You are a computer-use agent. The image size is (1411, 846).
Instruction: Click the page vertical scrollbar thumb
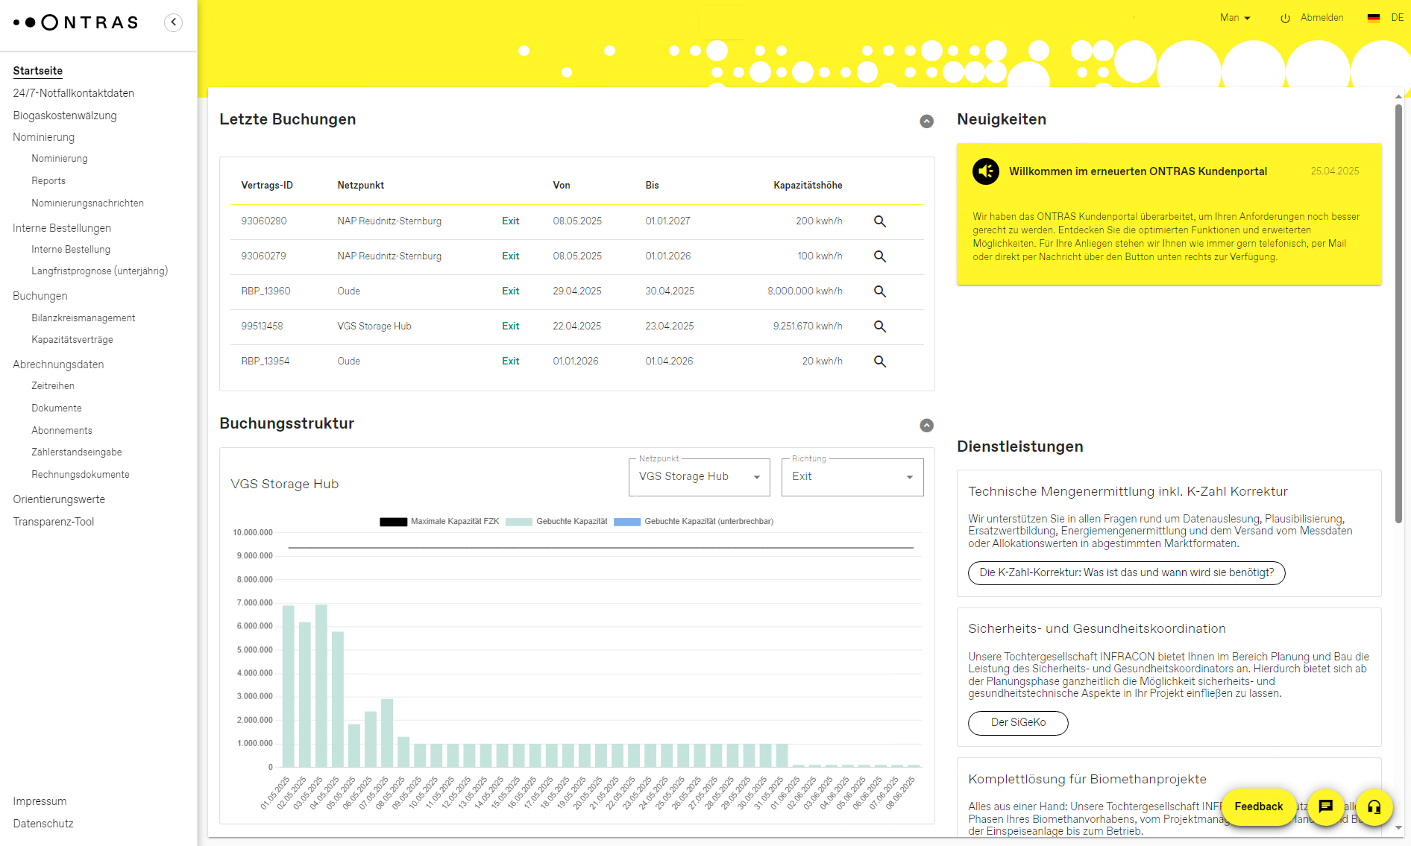click(x=1398, y=313)
